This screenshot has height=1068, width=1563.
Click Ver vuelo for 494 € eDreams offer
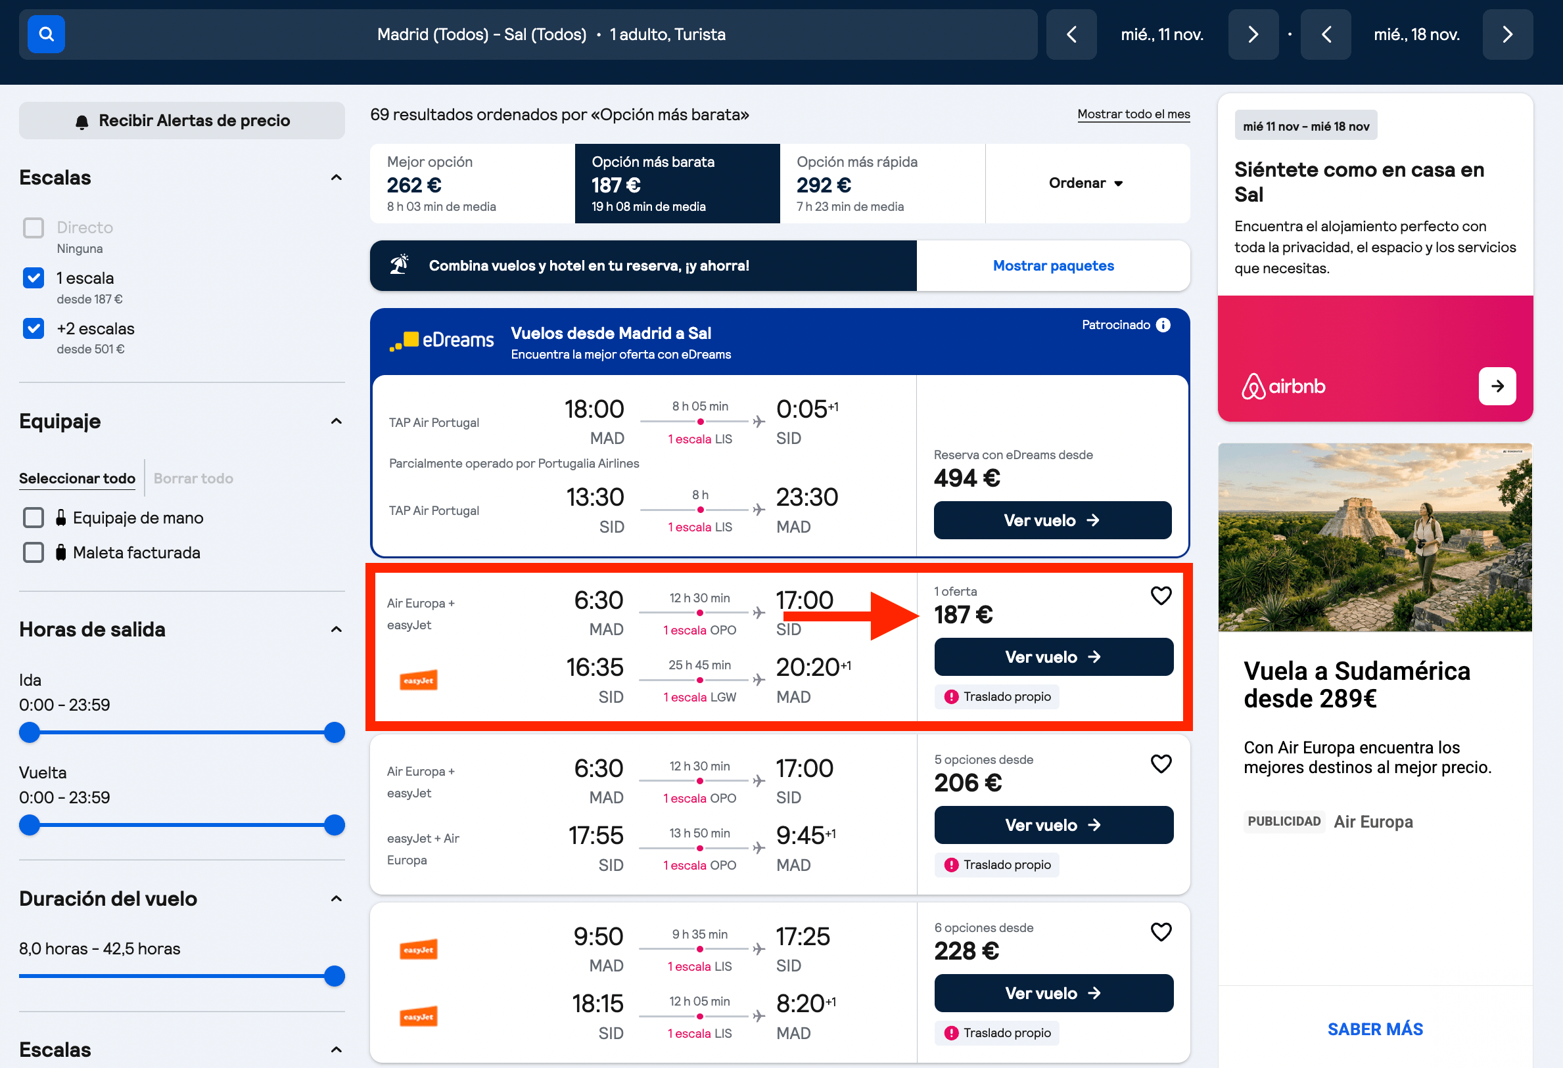1052,520
